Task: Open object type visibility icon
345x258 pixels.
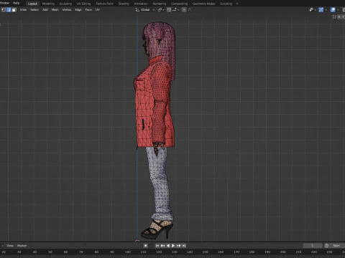Action: click(311, 10)
